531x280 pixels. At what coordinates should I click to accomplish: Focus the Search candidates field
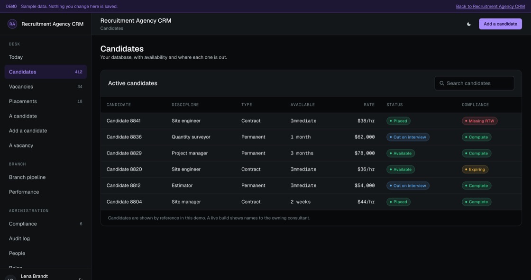click(474, 83)
